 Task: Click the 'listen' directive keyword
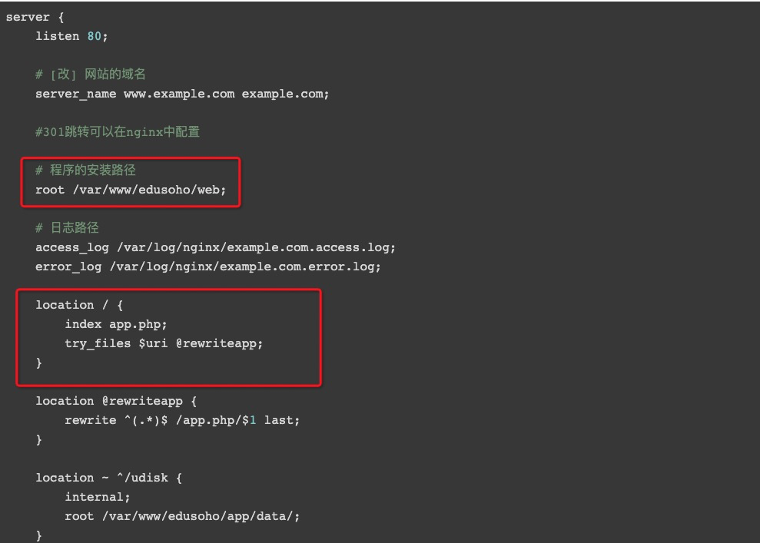(57, 36)
